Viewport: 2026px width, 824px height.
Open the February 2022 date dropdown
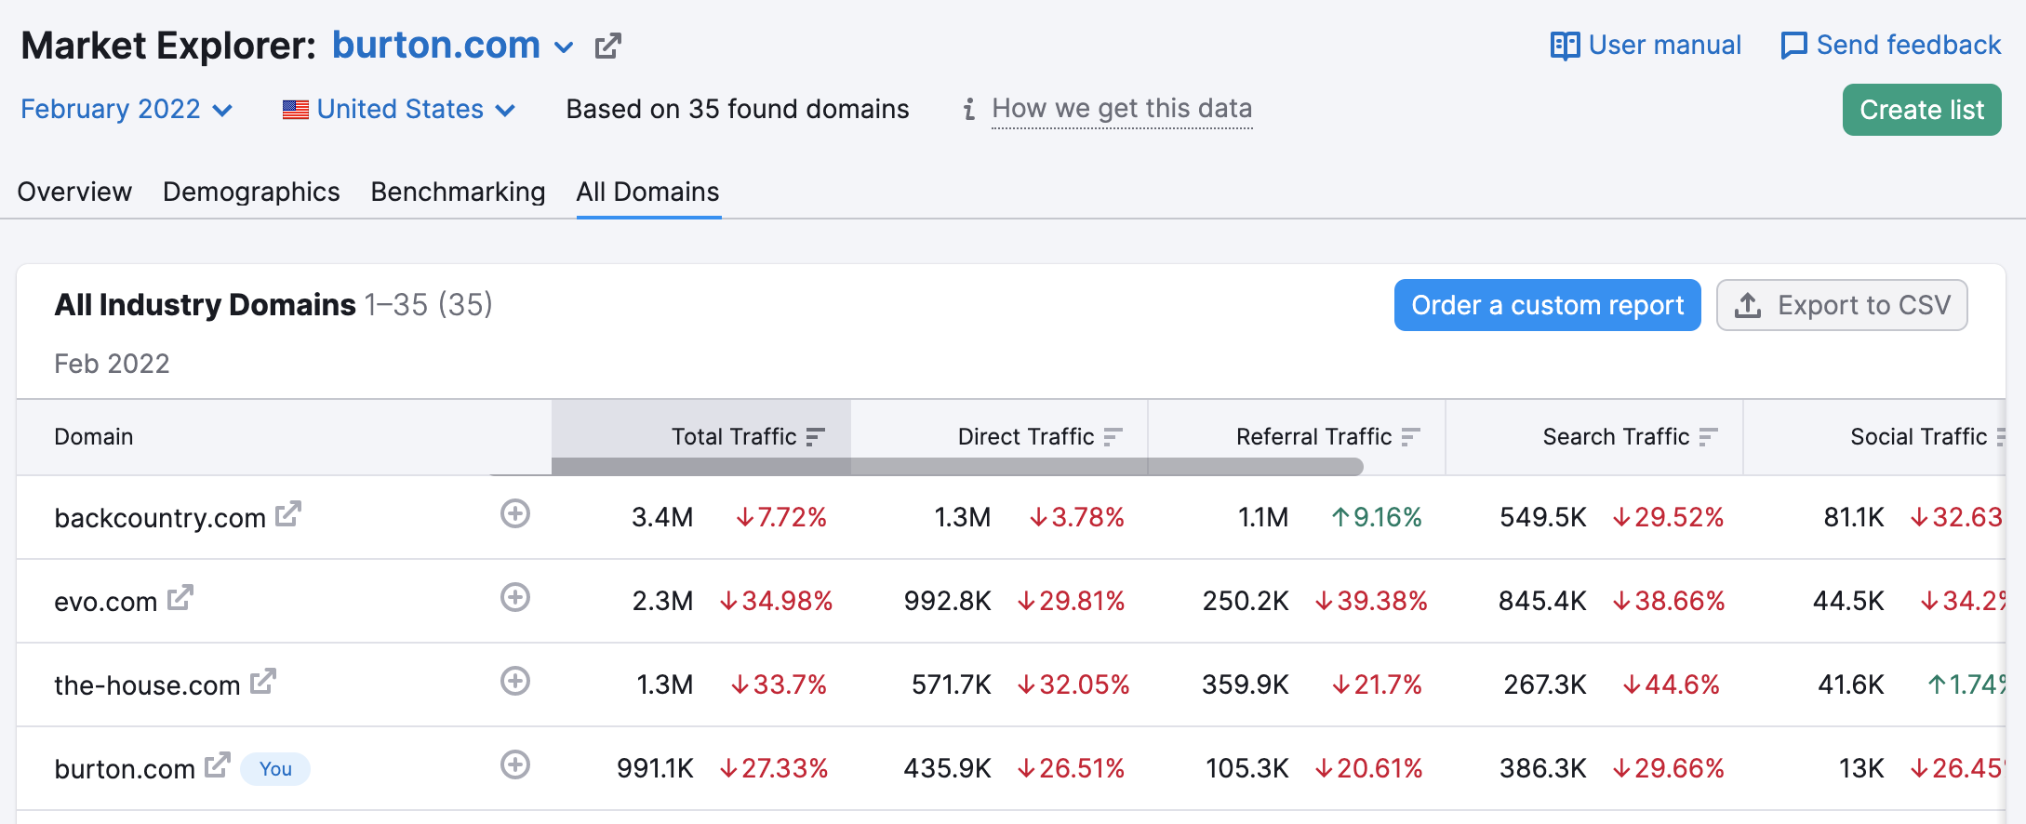point(127,110)
